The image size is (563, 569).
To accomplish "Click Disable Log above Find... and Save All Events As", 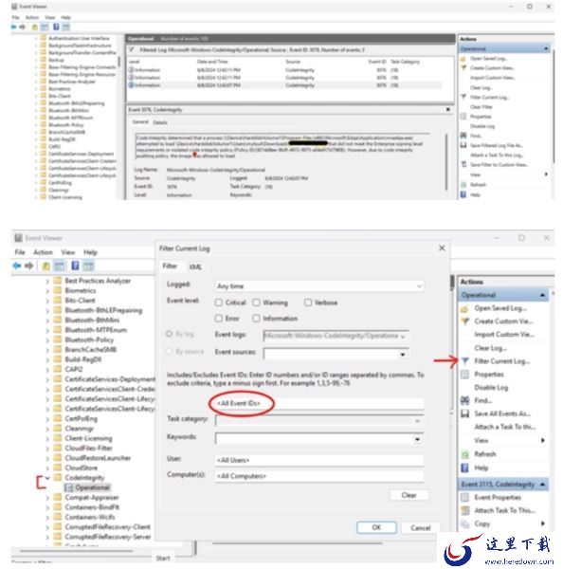I will pos(491,388).
